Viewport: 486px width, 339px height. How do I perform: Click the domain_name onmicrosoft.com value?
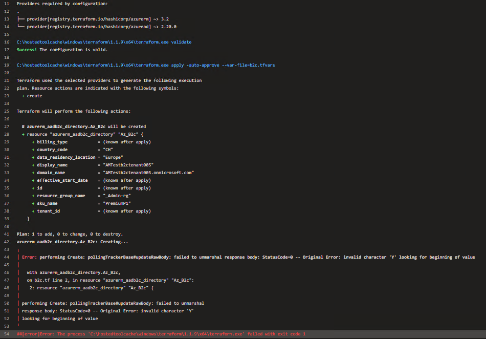click(148, 173)
